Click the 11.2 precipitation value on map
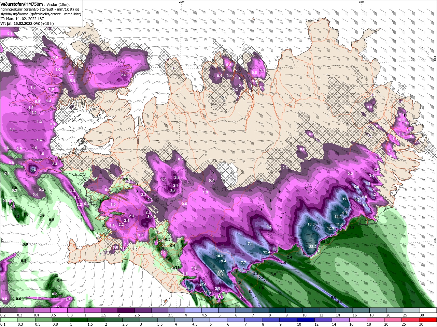The height and width of the screenshot is (327, 437). coord(346,199)
